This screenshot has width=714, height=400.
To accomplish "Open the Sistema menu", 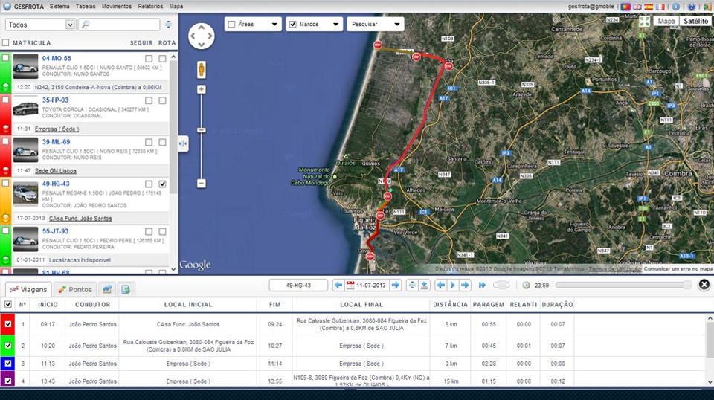I will click(59, 7).
